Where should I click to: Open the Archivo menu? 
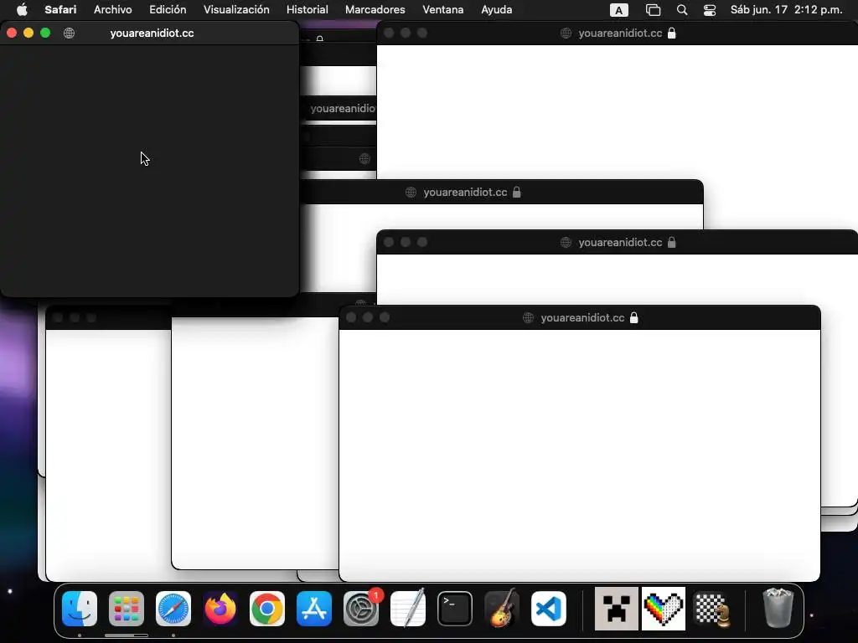113,10
